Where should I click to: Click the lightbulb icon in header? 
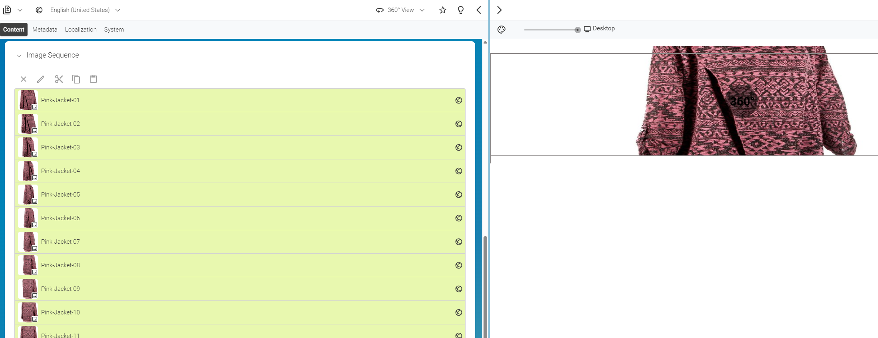click(461, 10)
